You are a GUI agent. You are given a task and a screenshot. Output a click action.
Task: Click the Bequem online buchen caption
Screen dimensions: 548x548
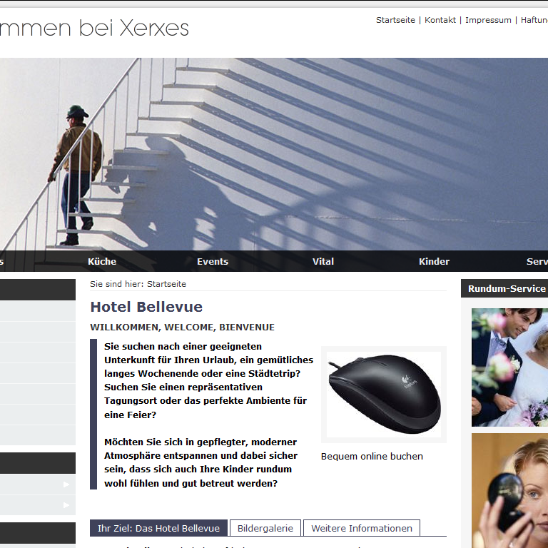372,457
